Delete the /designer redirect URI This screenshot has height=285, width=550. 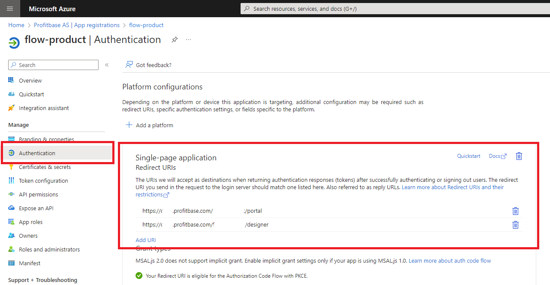[x=515, y=225]
